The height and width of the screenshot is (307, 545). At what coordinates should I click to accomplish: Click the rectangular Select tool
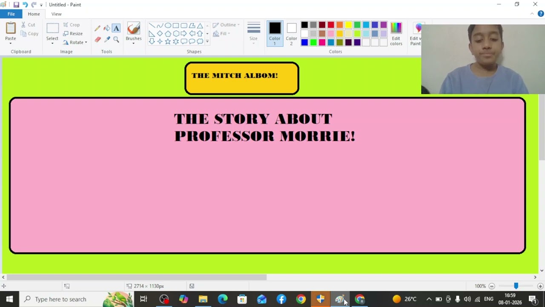click(52, 29)
